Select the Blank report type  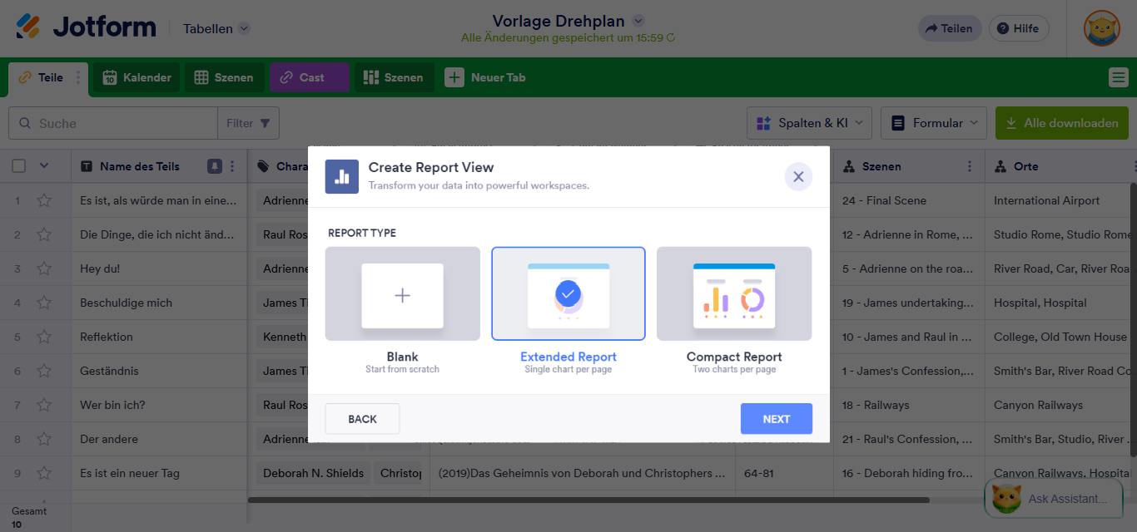coord(402,294)
